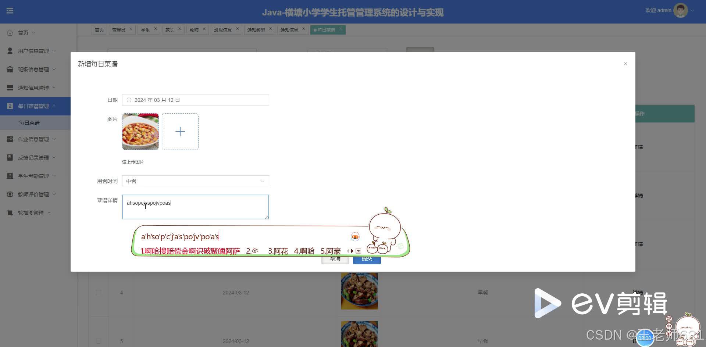Image resolution: width=706 pixels, height=347 pixels.
Task: Go to next IME candidate page arrow
Action: (352, 251)
